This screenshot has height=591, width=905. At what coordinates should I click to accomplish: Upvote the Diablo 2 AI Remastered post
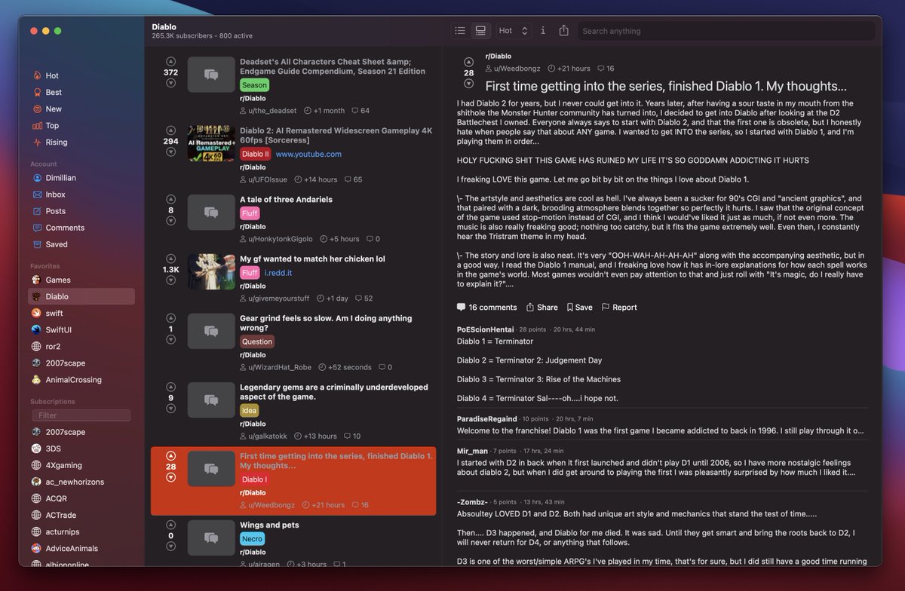click(x=170, y=130)
